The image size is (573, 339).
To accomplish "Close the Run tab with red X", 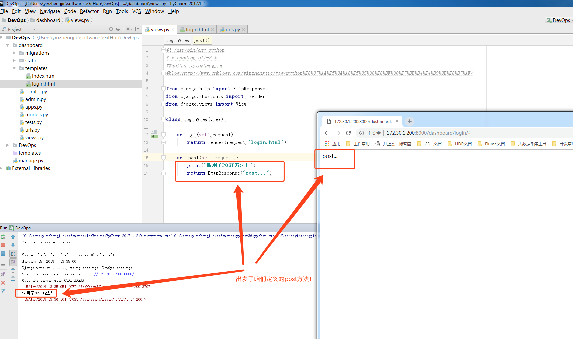I will [x=3, y=283].
